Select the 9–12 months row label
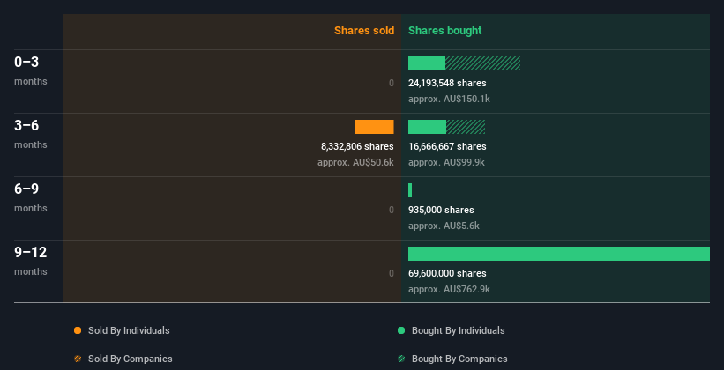The height and width of the screenshot is (370, 724). click(x=31, y=261)
